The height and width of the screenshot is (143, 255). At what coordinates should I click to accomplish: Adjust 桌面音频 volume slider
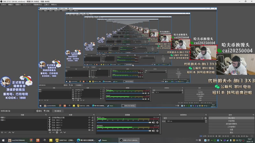point(124,131)
